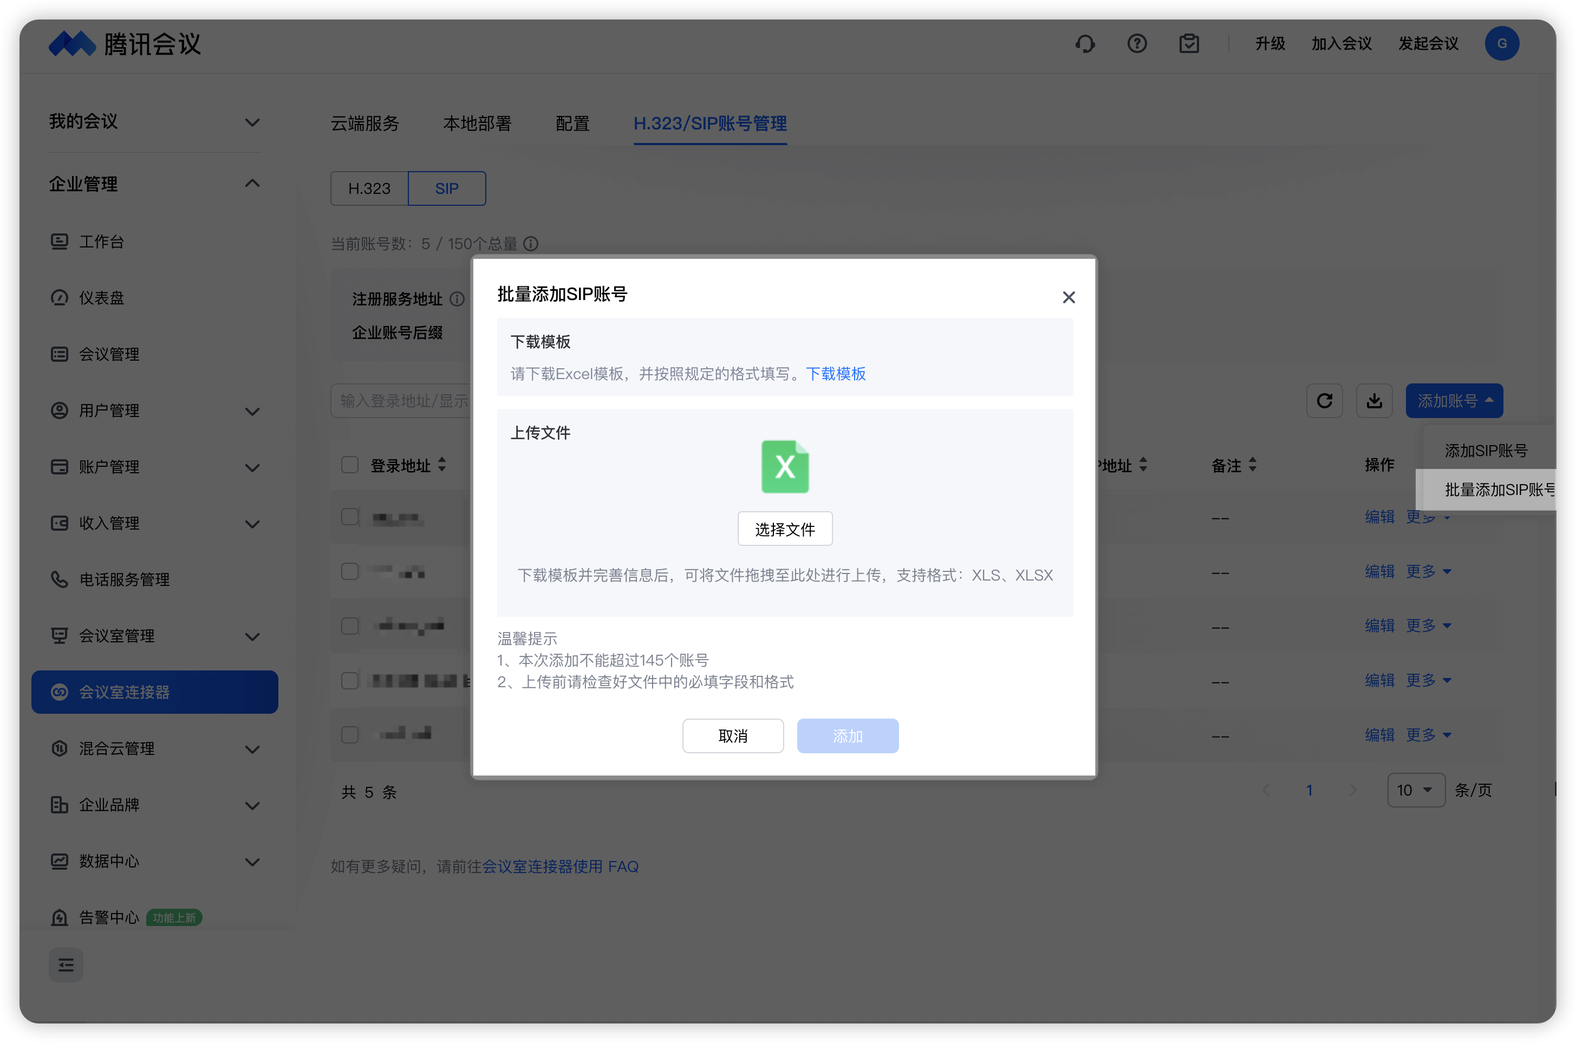This screenshot has height=1043, width=1576.
Task: Open 更多 menu in second account row
Action: pos(1428,571)
